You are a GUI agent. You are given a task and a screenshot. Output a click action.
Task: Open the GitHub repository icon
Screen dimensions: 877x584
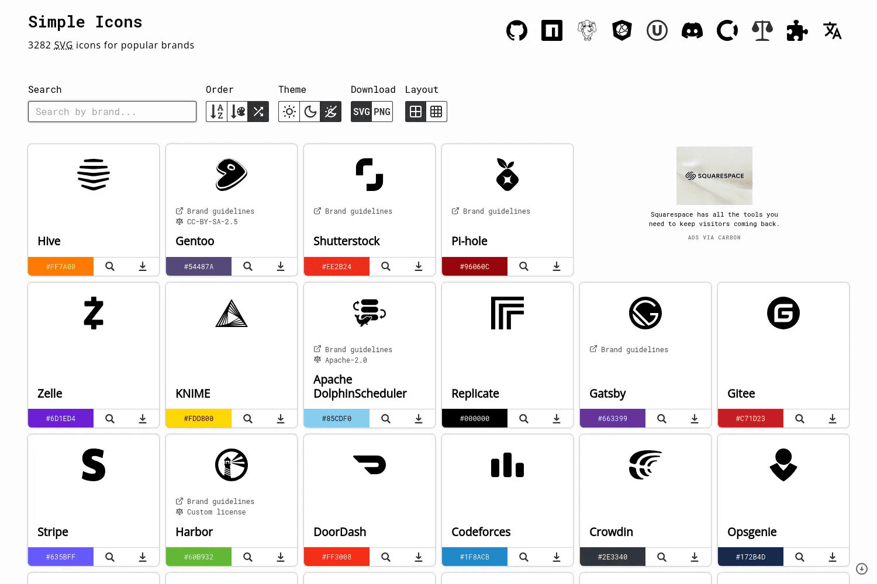pos(517,30)
